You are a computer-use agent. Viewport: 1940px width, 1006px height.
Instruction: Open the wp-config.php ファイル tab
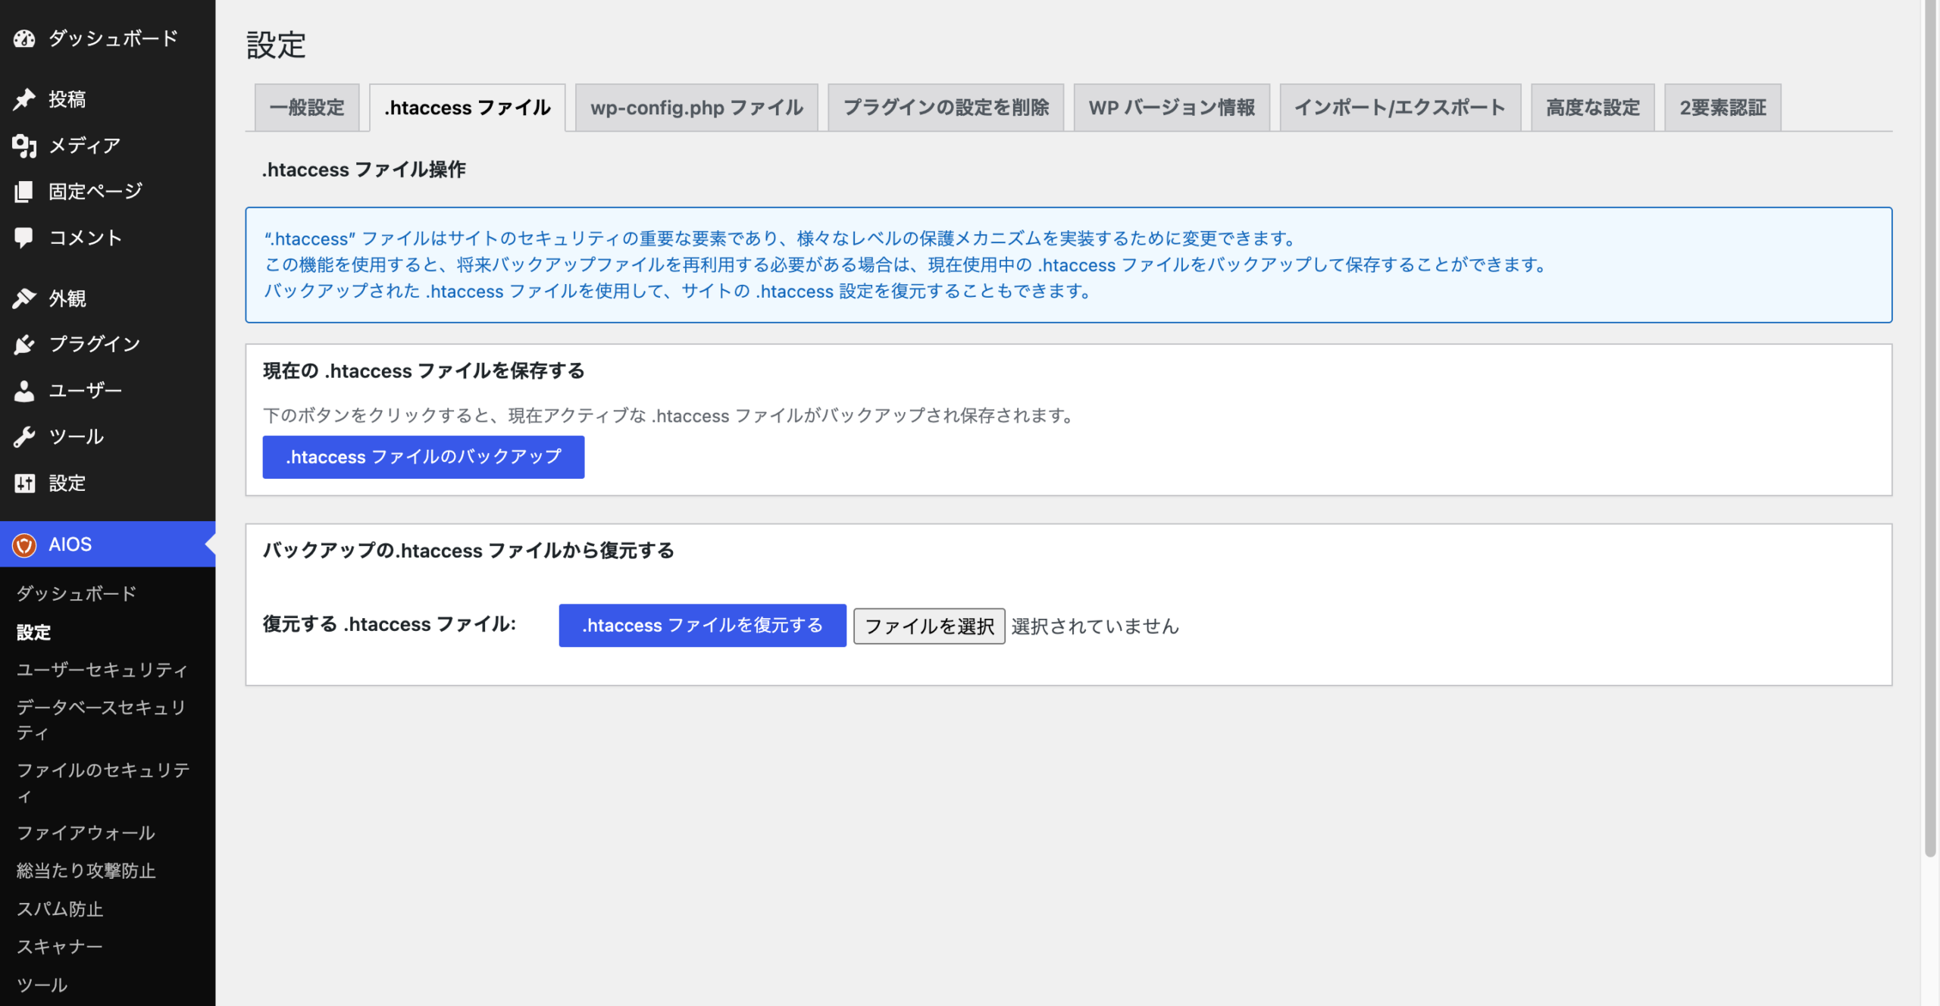[x=696, y=108]
